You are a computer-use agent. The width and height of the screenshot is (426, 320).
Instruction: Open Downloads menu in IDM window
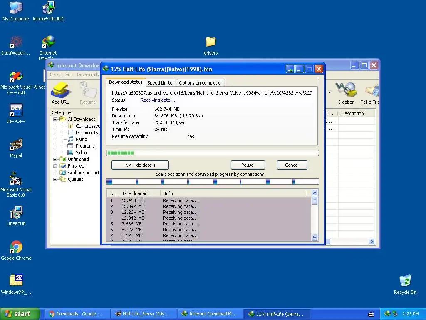(88, 75)
